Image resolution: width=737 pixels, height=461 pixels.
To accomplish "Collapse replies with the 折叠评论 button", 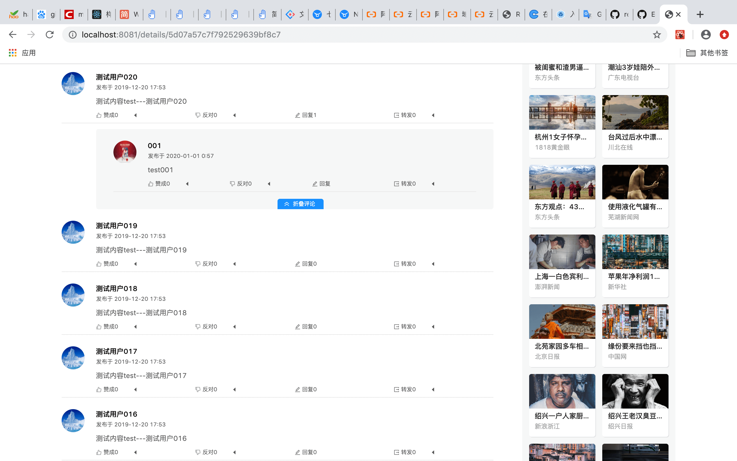I will [x=300, y=204].
